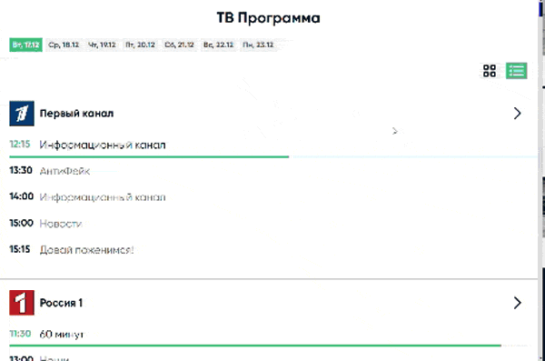This screenshot has height=361, width=545.
Task: Select the Вс, 22.12 date tab
Action: point(218,45)
